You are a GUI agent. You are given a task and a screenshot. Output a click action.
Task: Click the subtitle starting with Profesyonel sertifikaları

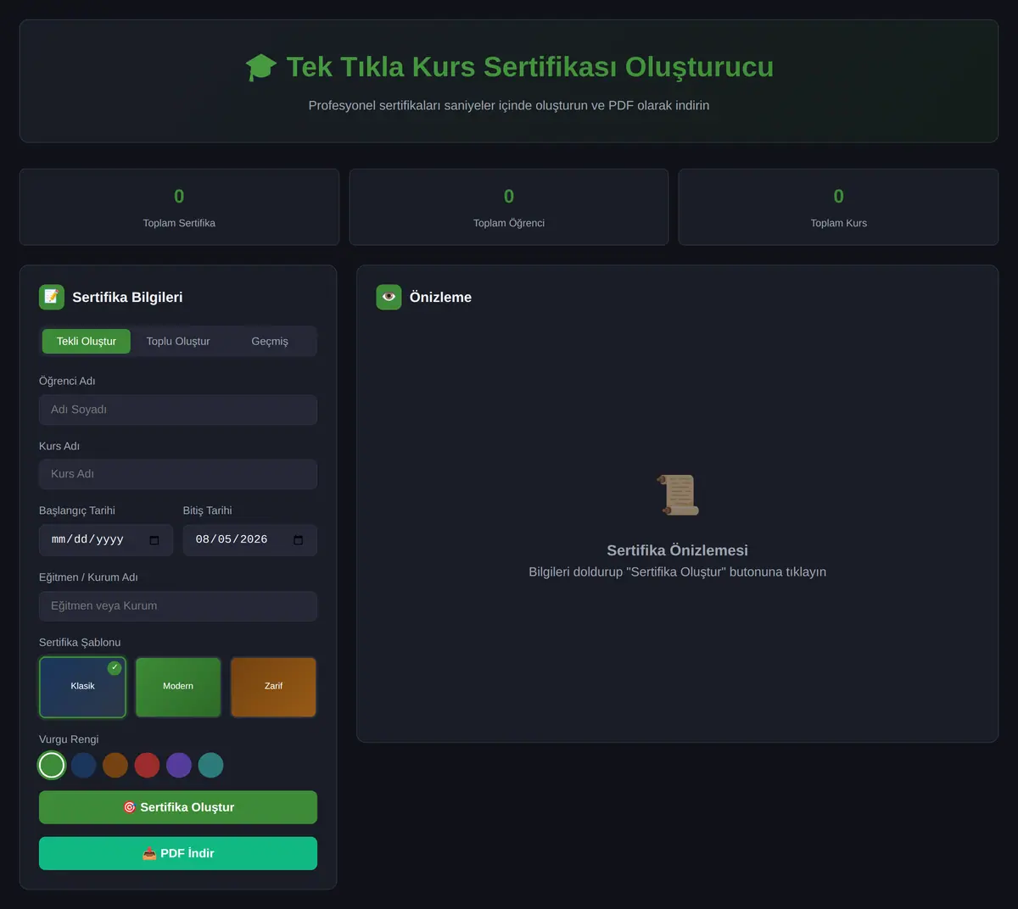[509, 105]
